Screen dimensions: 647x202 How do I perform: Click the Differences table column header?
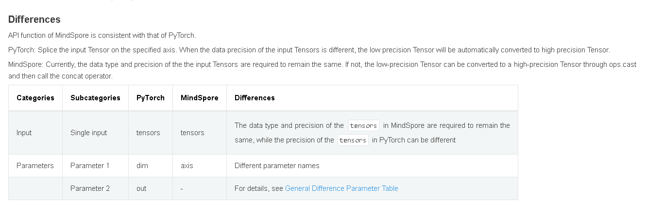pyautogui.click(x=255, y=98)
